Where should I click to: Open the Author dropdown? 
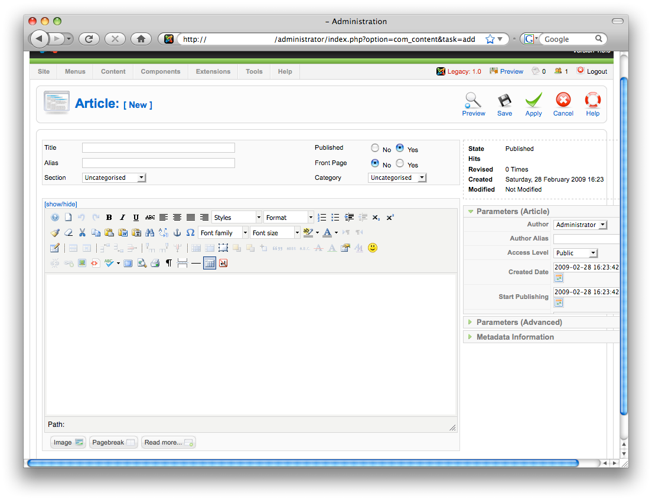580,225
